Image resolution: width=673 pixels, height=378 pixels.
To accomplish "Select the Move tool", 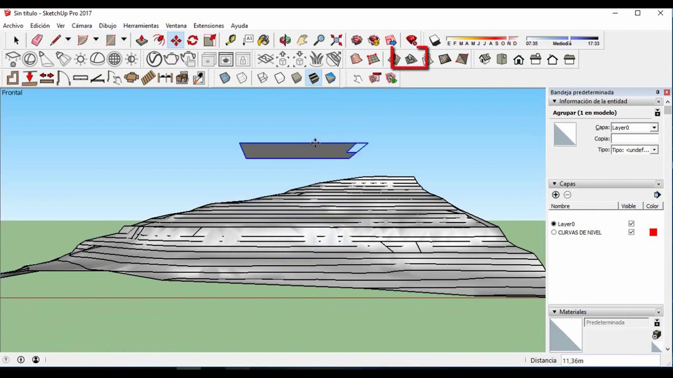I will click(x=176, y=40).
